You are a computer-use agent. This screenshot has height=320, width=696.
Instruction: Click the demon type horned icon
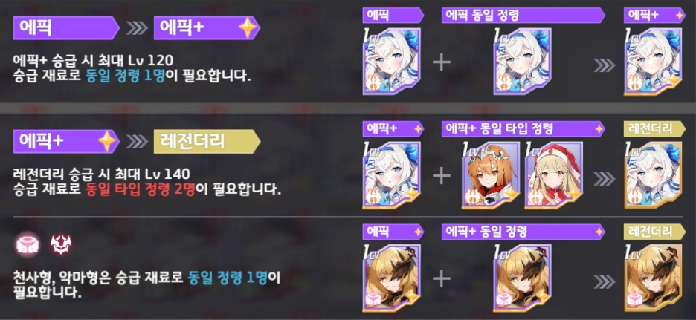[x=61, y=244]
